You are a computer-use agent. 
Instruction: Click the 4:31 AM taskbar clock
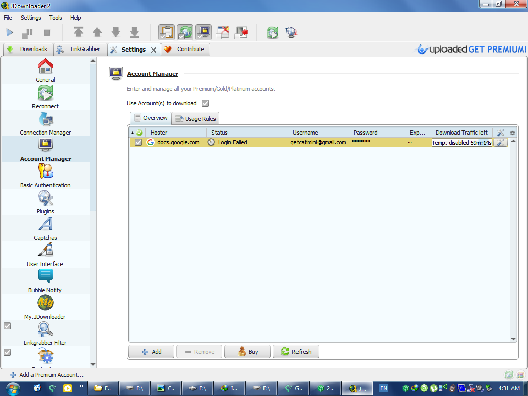point(509,388)
